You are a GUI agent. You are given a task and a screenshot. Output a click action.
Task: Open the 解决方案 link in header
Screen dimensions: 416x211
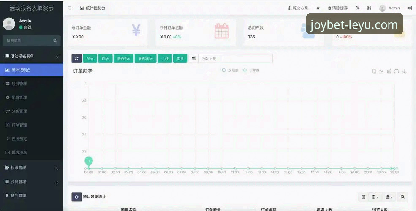(x=298, y=8)
